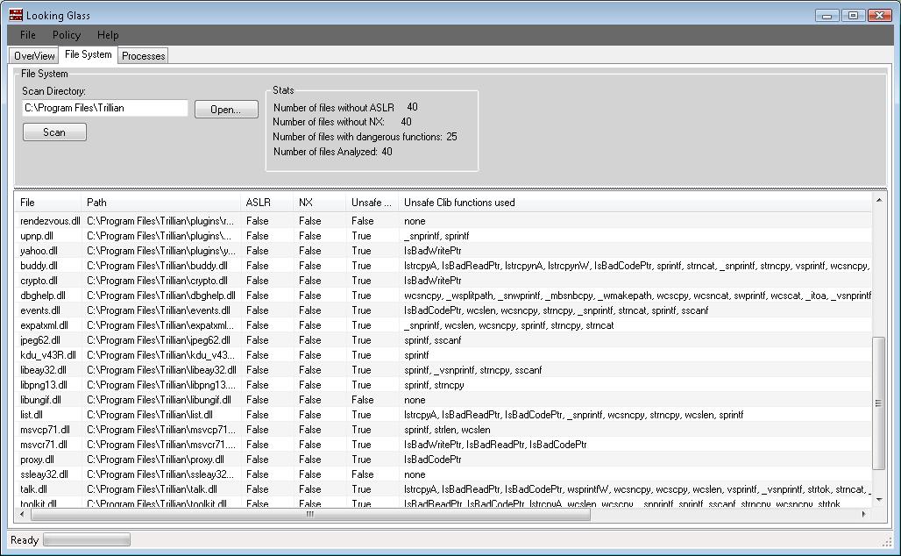Click path C:\Program Files\Trillian\events.dll
Screen dimensions: 901x556
point(159,310)
